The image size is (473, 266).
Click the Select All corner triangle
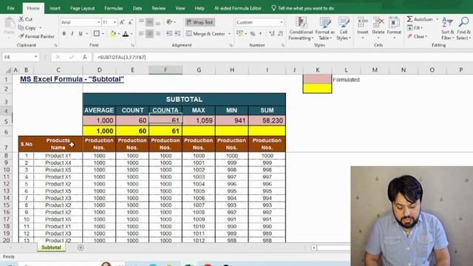pos(8,70)
